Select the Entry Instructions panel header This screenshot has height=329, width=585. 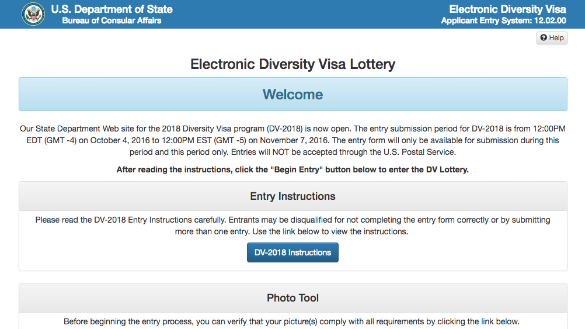[x=293, y=196]
